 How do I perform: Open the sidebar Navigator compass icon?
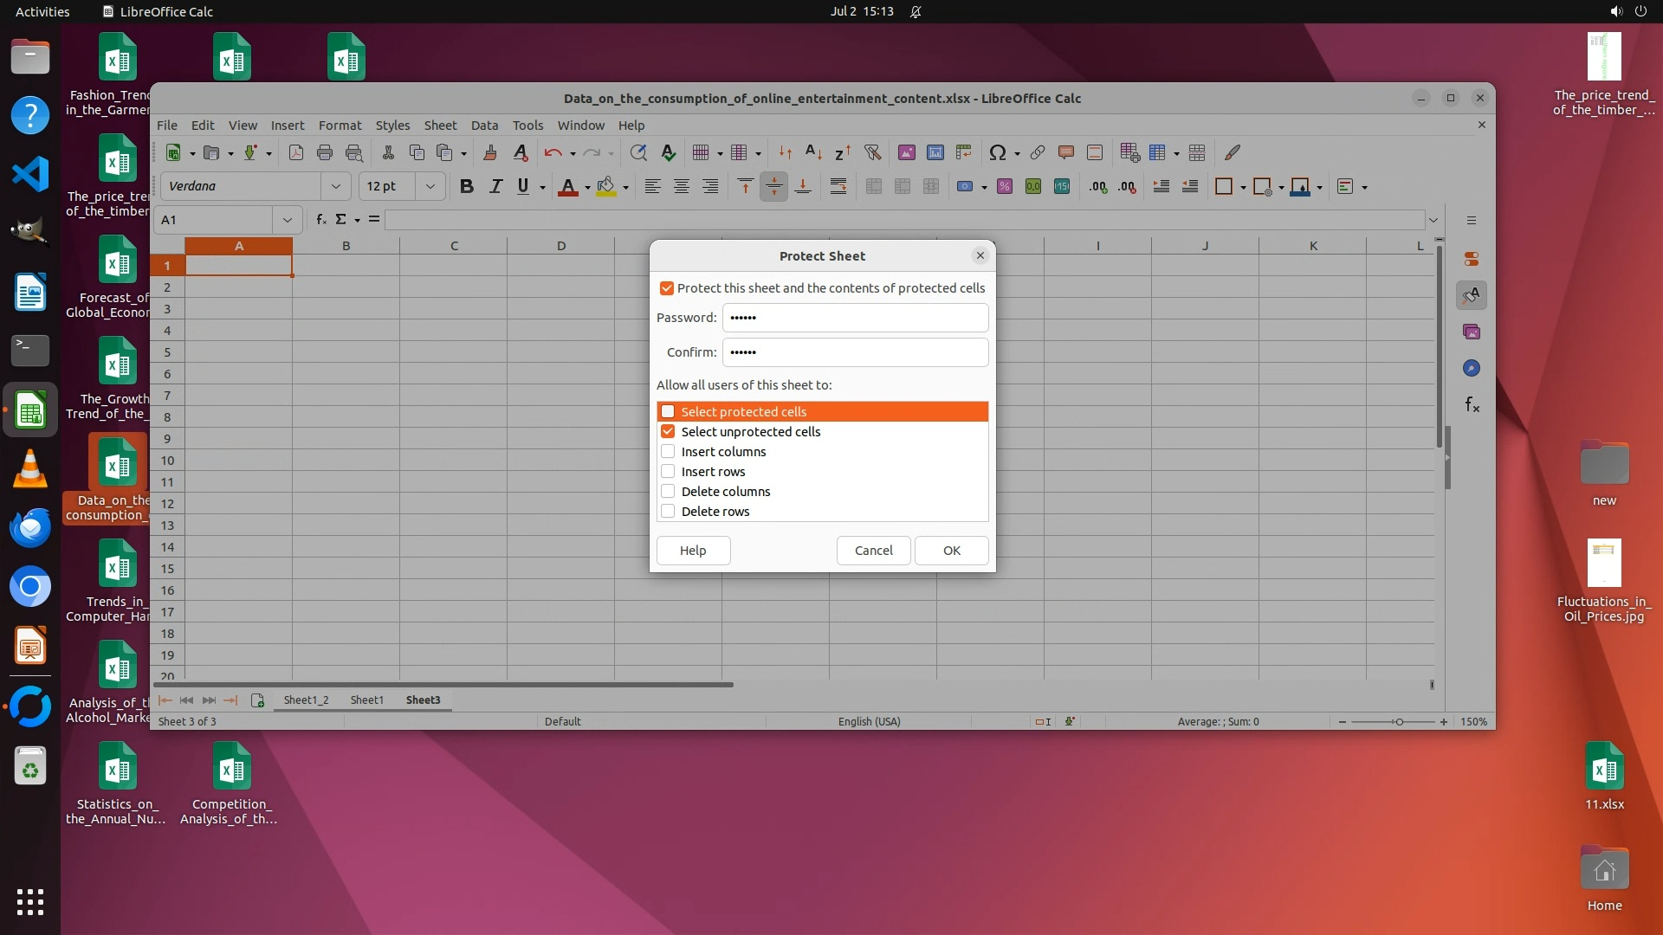click(1472, 368)
